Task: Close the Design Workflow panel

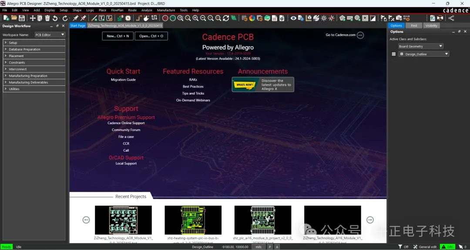Action: pos(63,26)
